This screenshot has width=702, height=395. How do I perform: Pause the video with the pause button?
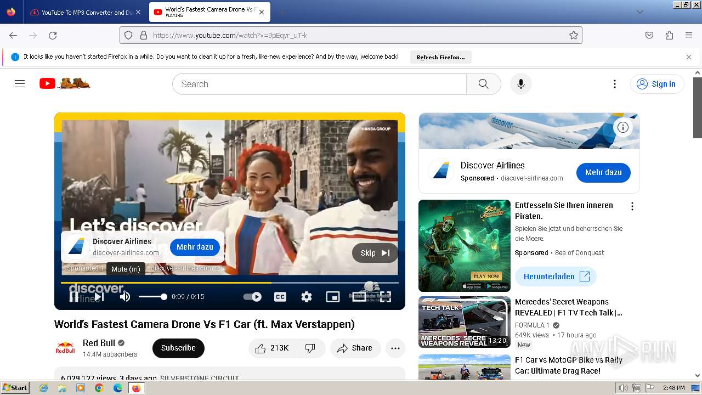(x=74, y=297)
